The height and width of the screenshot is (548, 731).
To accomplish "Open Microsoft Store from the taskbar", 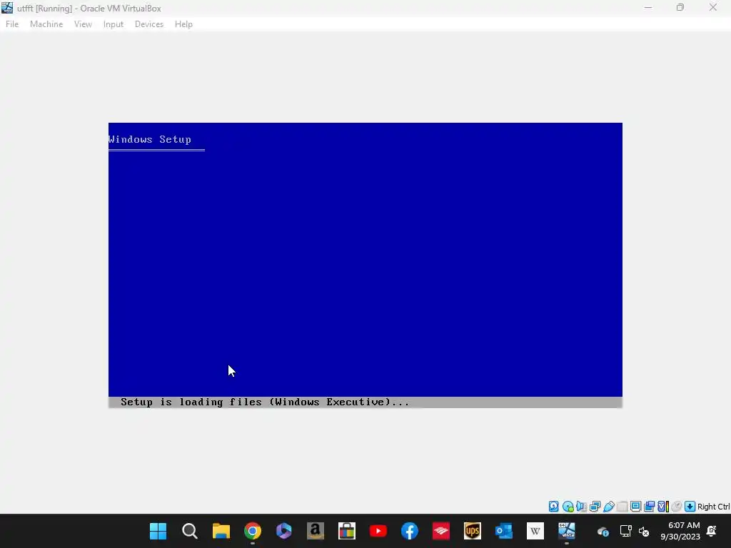I will [347, 531].
